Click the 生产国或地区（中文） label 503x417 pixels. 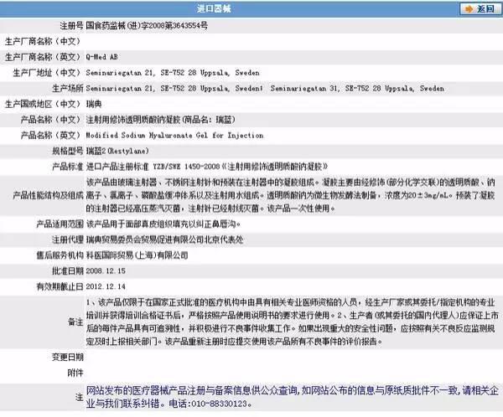[x=43, y=104]
